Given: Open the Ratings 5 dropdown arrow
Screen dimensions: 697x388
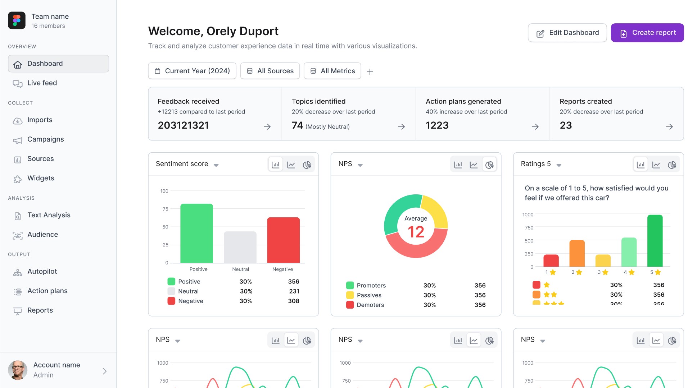Looking at the screenshot, I should (x=559, y=165).
